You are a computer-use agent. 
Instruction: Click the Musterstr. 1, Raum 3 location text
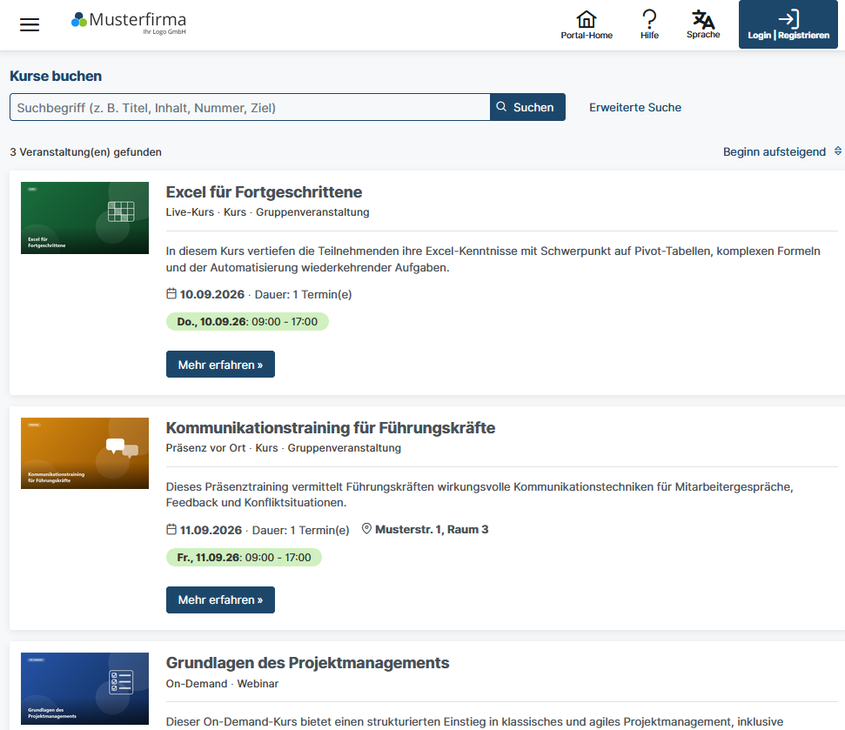tap(432, 530)
